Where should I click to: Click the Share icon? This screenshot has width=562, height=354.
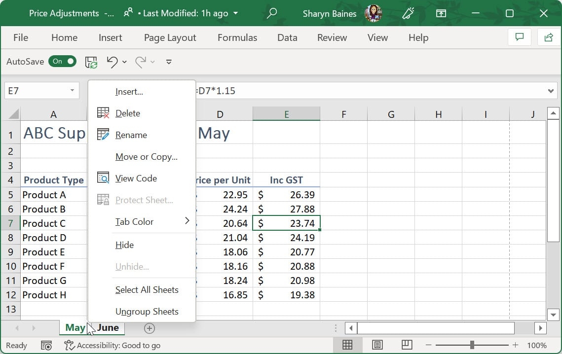pyautogui.click(x=548, y=37)
